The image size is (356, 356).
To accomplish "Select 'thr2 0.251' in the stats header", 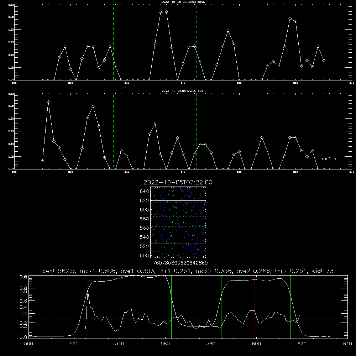I will 291,271.
